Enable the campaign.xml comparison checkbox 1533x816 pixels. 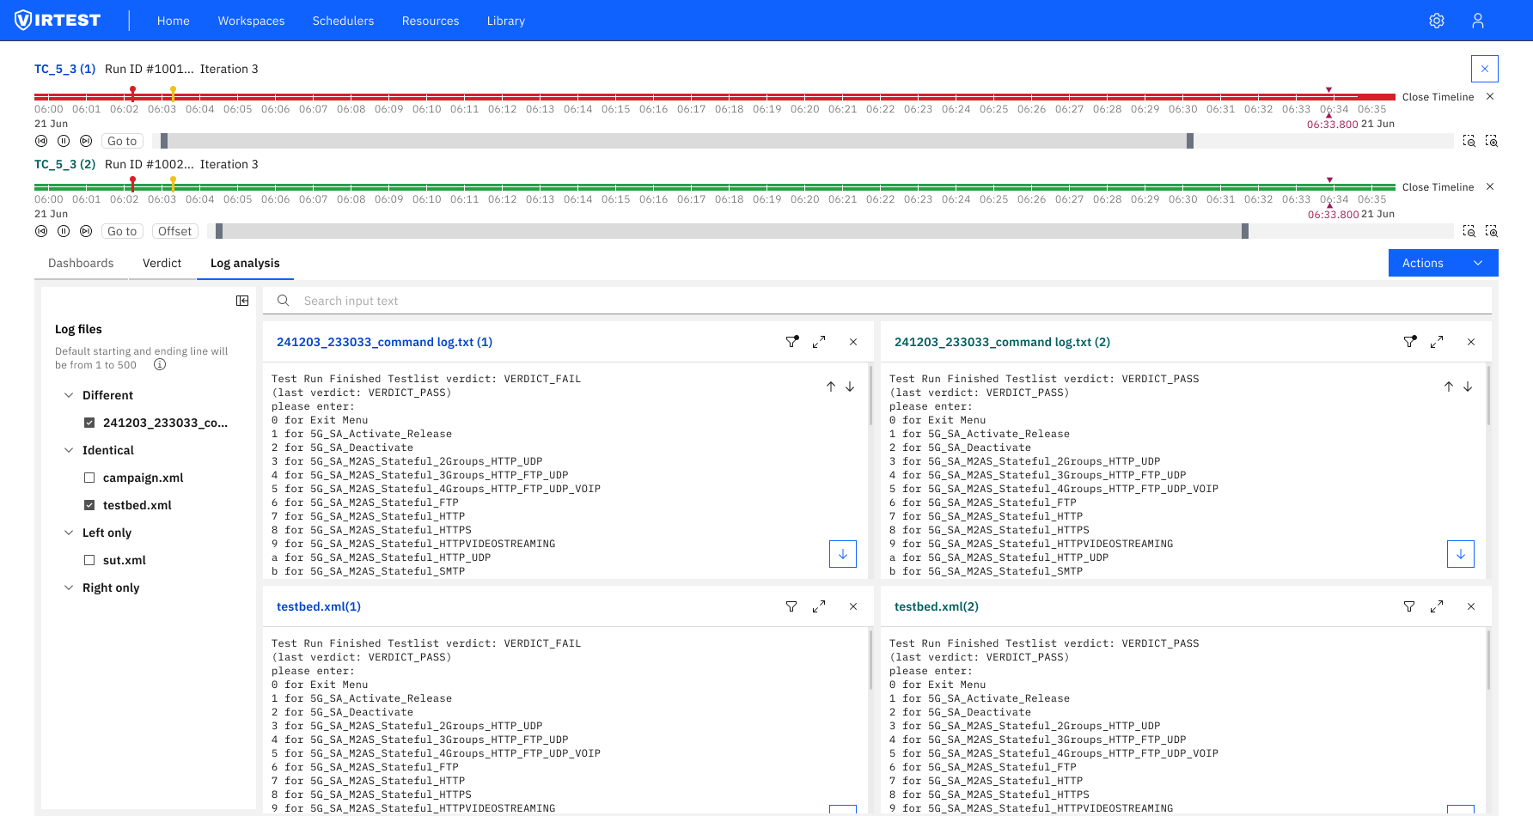point(89,477)
